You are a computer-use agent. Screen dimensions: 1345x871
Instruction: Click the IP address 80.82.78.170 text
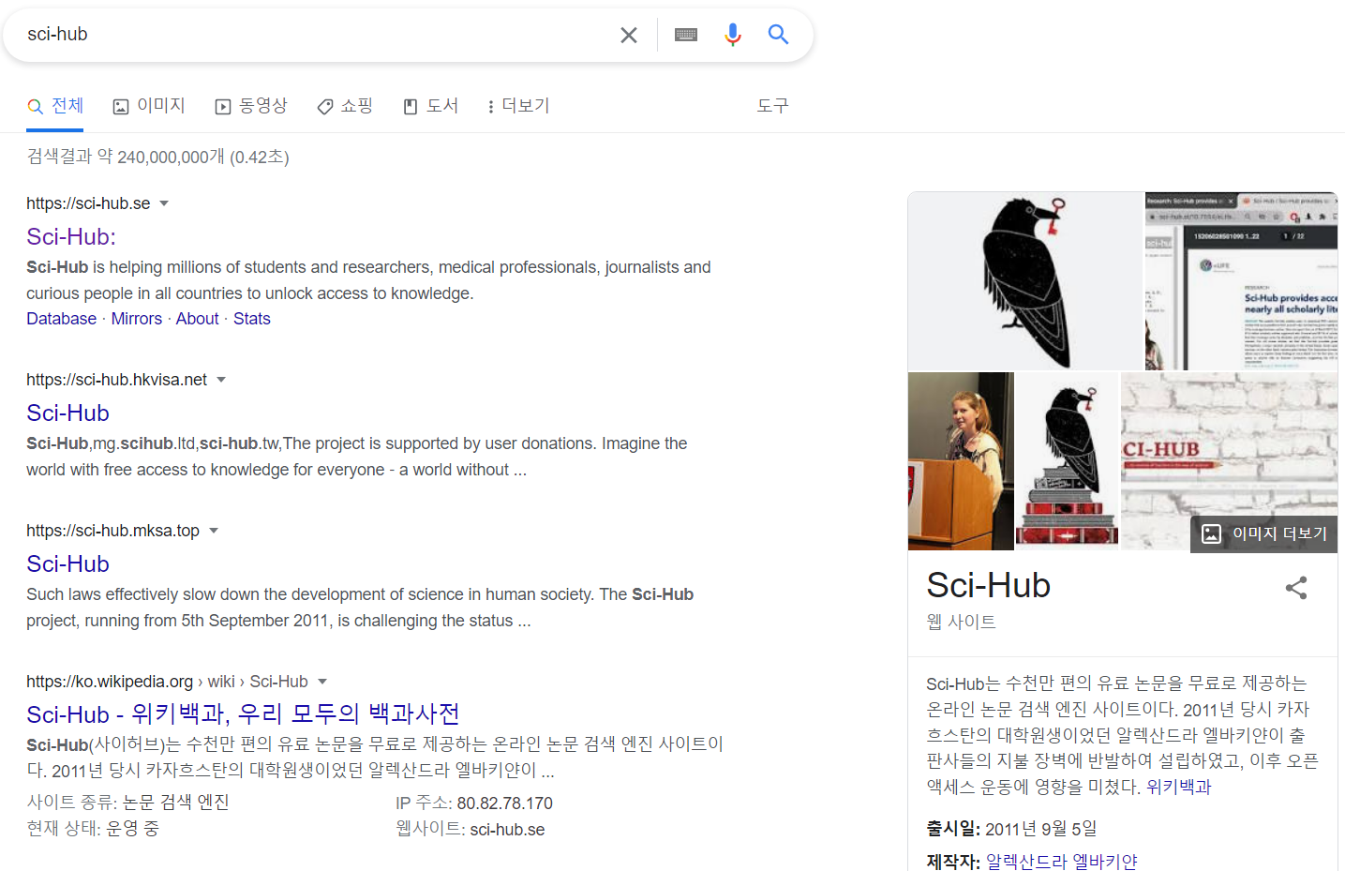[x=504, y=803]
